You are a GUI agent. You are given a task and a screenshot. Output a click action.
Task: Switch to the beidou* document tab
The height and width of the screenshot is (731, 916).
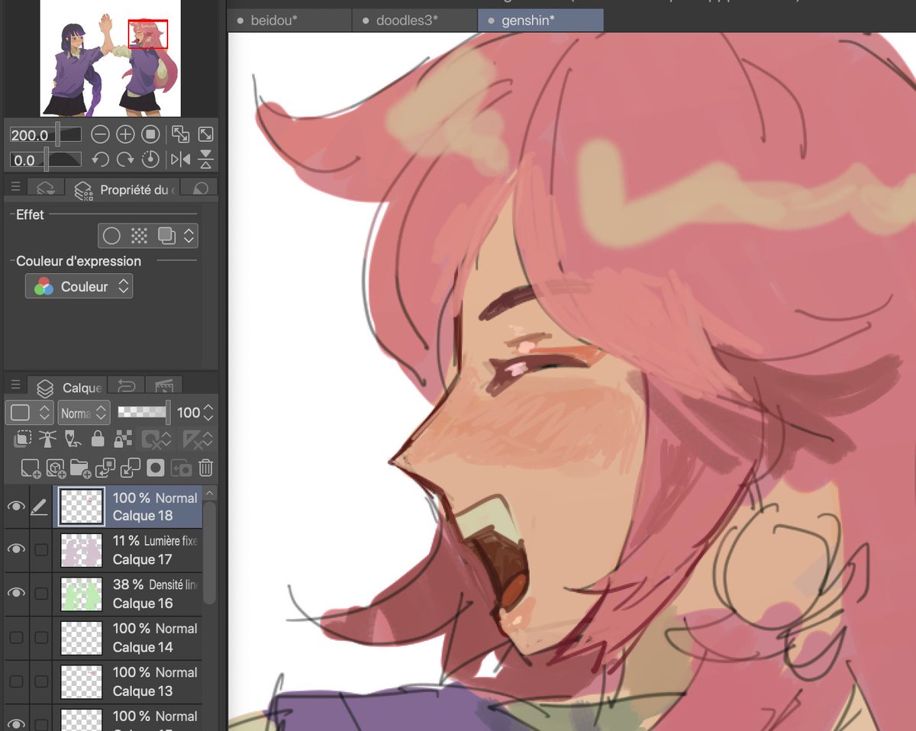coord(290,21)
